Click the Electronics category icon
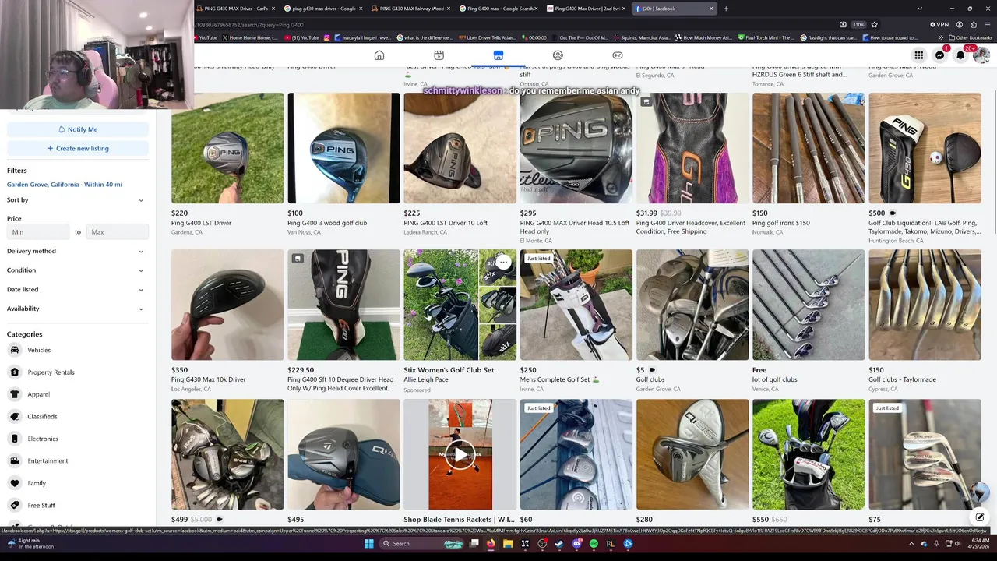Image resolution: width=997 pixels, height=561 pixels. [15, 439]
